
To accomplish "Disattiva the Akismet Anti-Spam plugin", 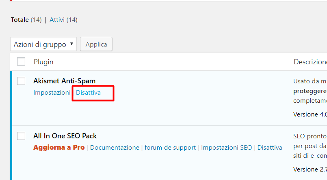I will click(88, 93).
